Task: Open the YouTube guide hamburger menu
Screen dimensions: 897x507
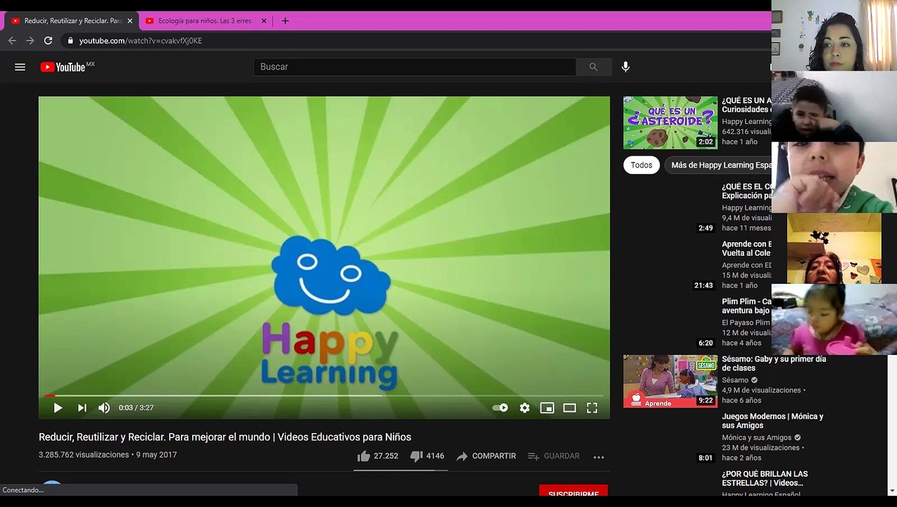Action: 20,67
